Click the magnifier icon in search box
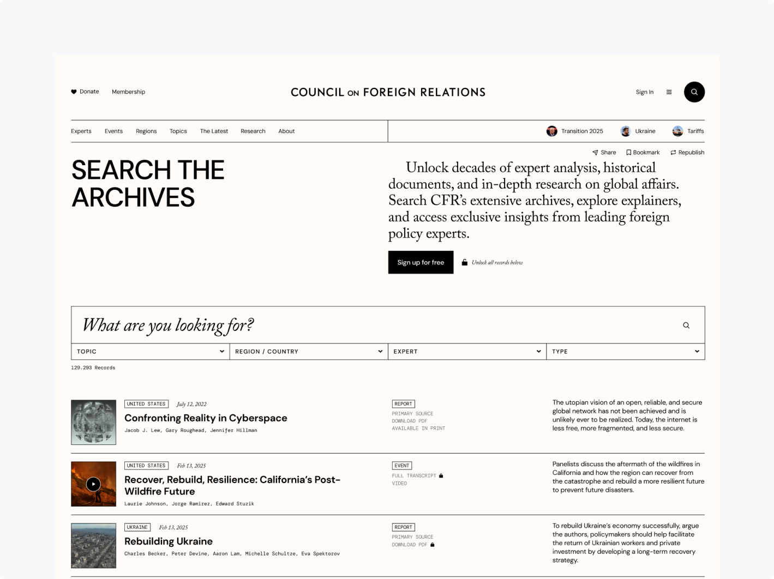Screen dimensions: 774x579 click(686, 325)
